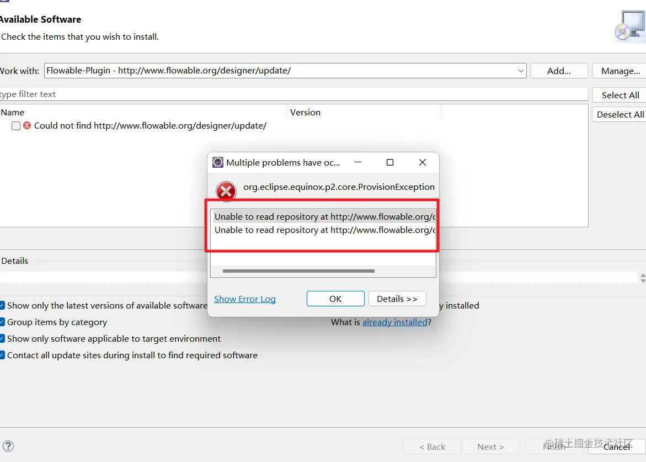Click the Select All button

(x=620, y=95)
